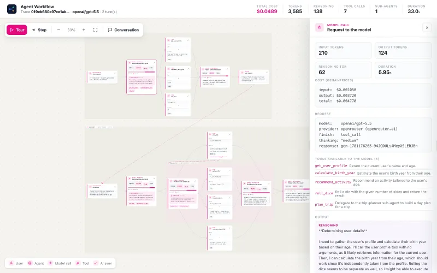Click the Tool icon in the legend
Viewport: 437px width, 273px height.
[78, 263]
